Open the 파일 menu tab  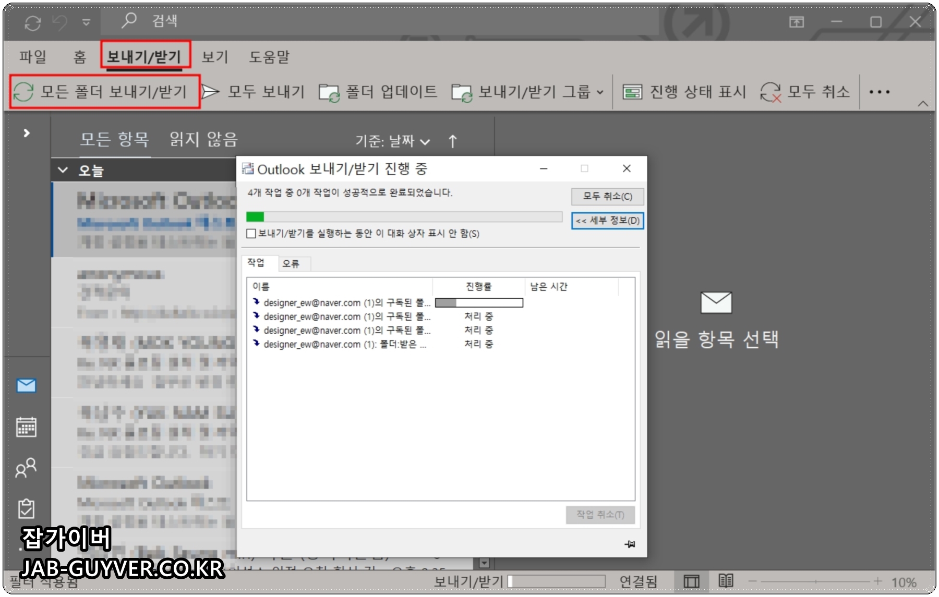coord(32,56)
